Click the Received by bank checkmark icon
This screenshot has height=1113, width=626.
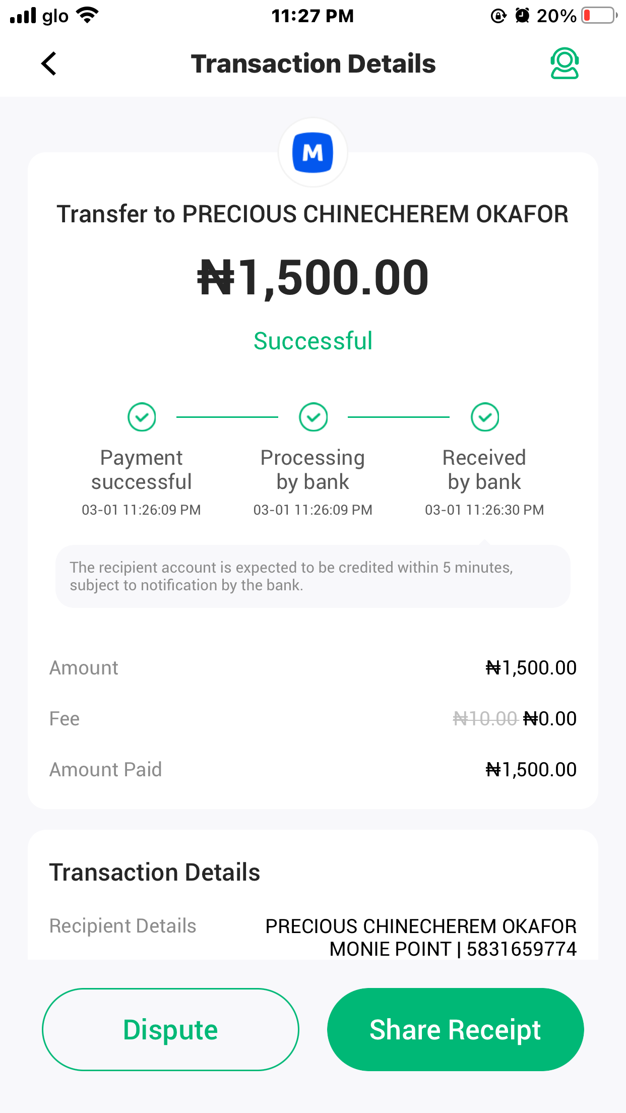point(485,417)
